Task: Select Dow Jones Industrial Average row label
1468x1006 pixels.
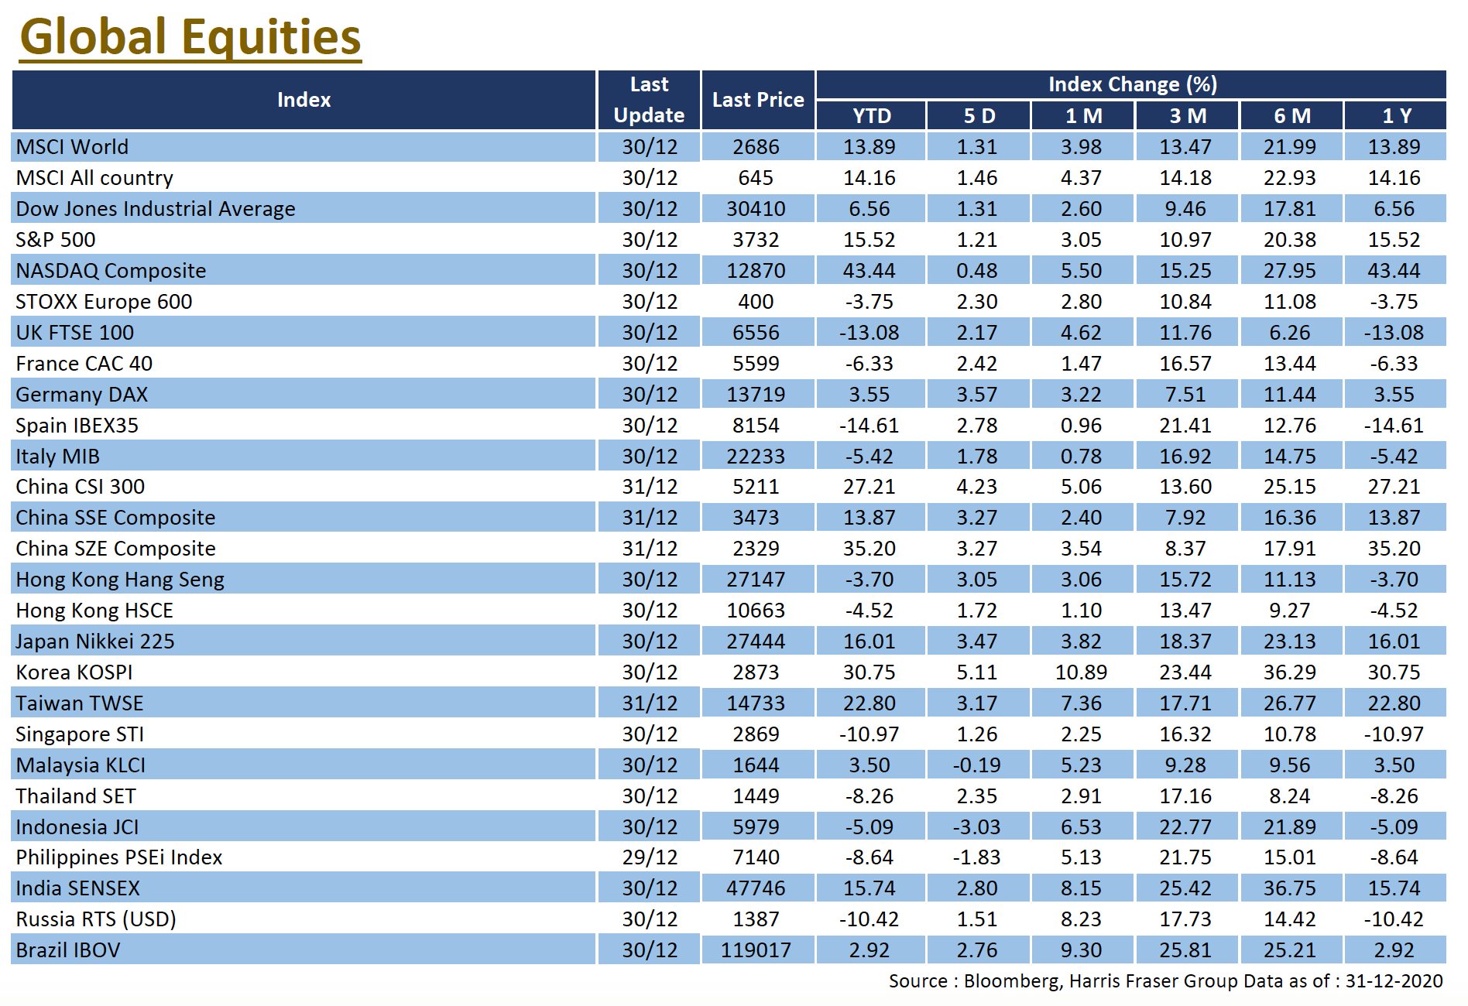Action: [x=156, y=209]
